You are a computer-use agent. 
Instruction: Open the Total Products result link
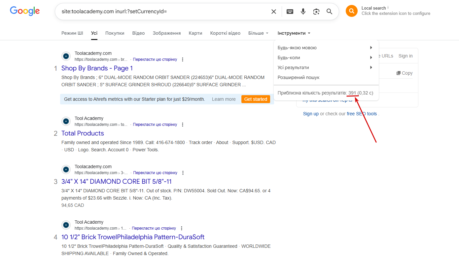83,133
